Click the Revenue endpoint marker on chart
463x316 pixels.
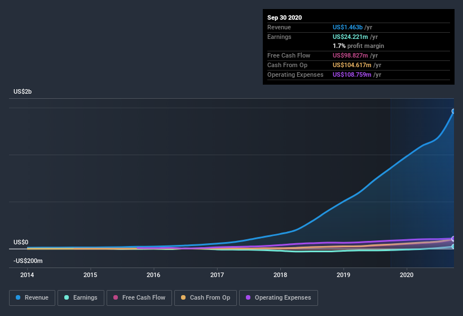tap(453, 111)
